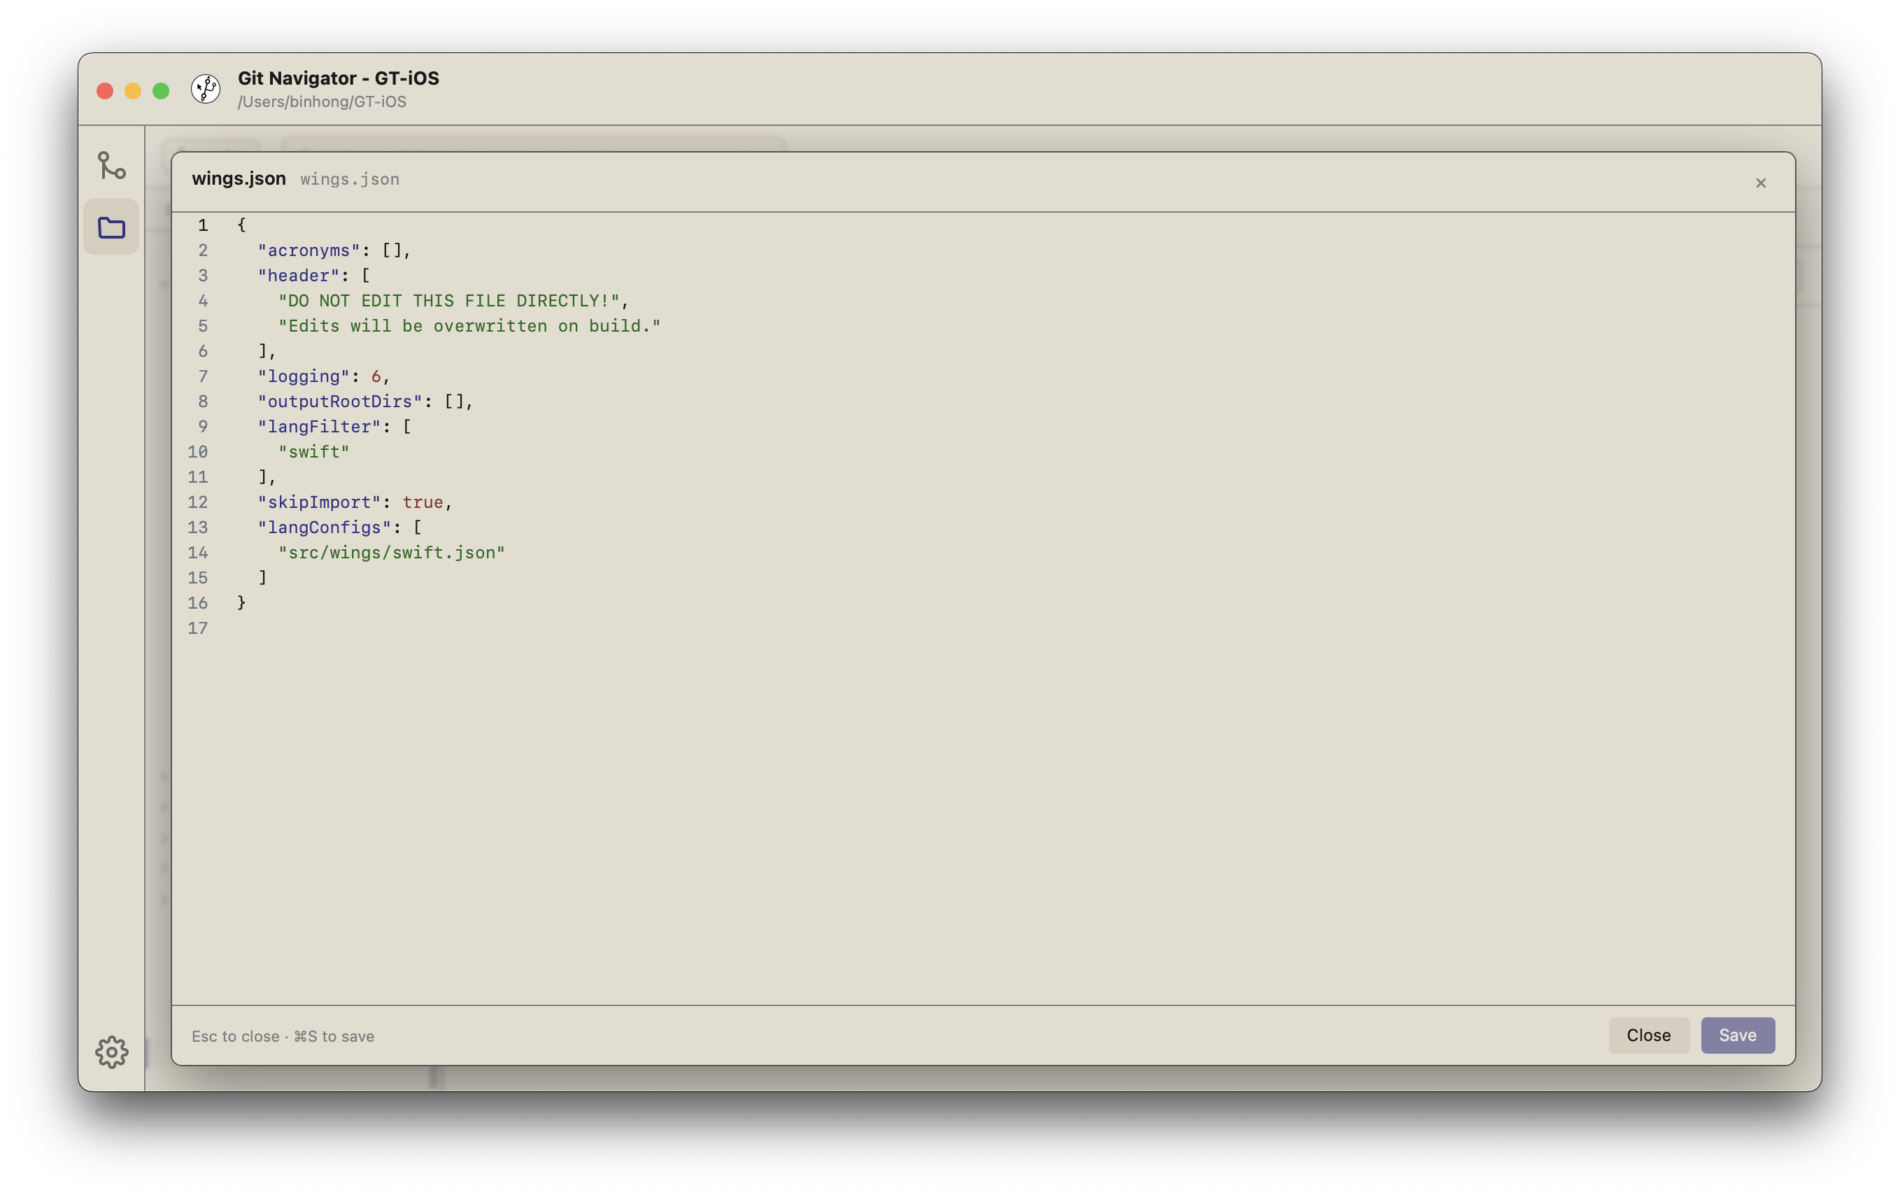Open the source control branch view
This screenshot has height=1195, width=1900.
[111, 165]
